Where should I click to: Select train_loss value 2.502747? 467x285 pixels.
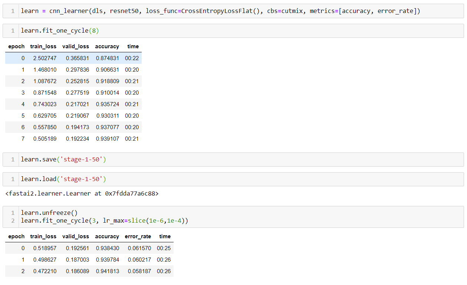tap(45, 58)
